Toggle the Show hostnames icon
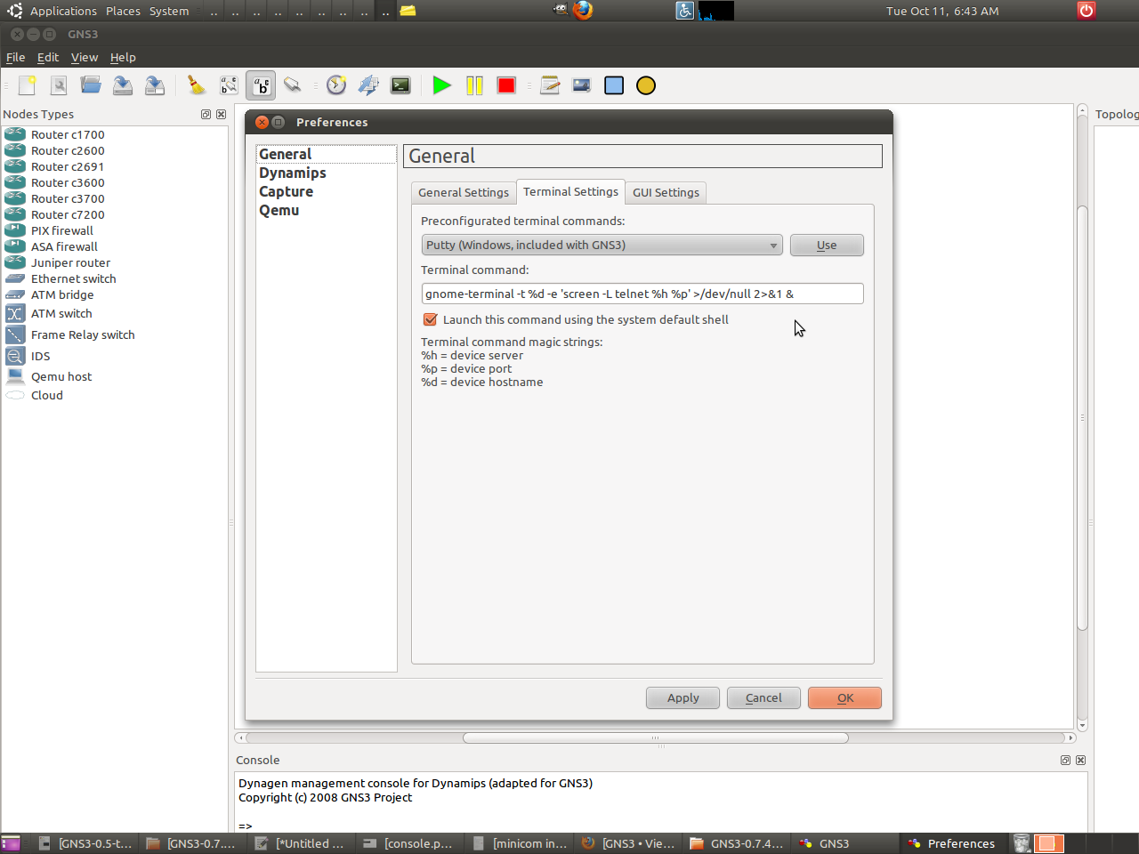 point(261,85)
